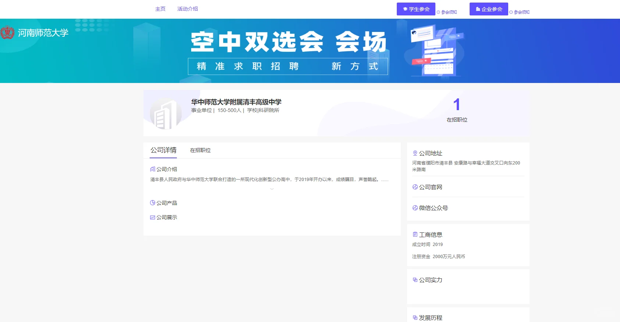Click the 公司实力 heading
The width and height of the screenshot is (620, 322).
431,280
